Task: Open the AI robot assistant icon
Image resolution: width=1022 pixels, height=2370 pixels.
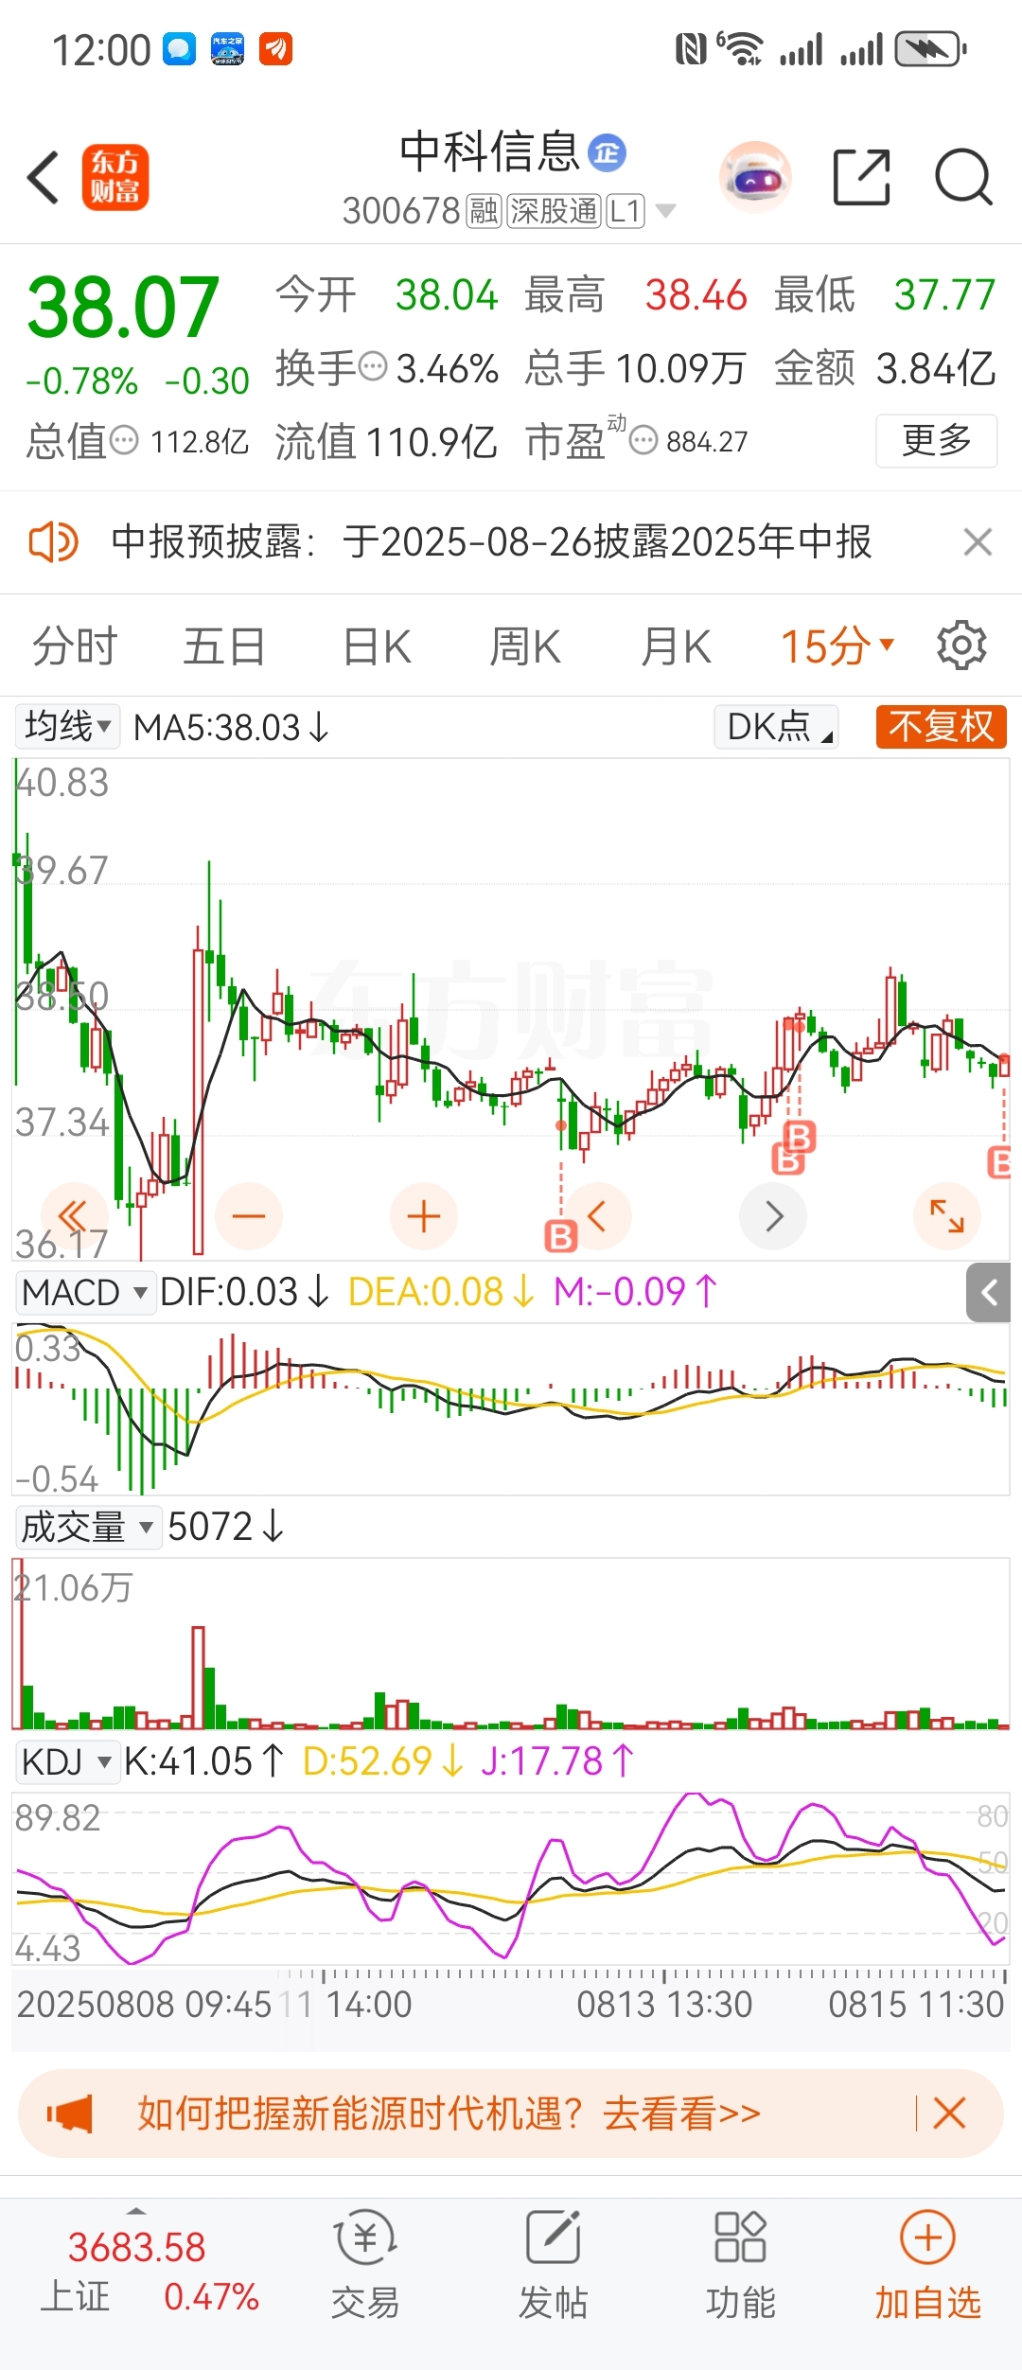Action: tap(755, 177)
